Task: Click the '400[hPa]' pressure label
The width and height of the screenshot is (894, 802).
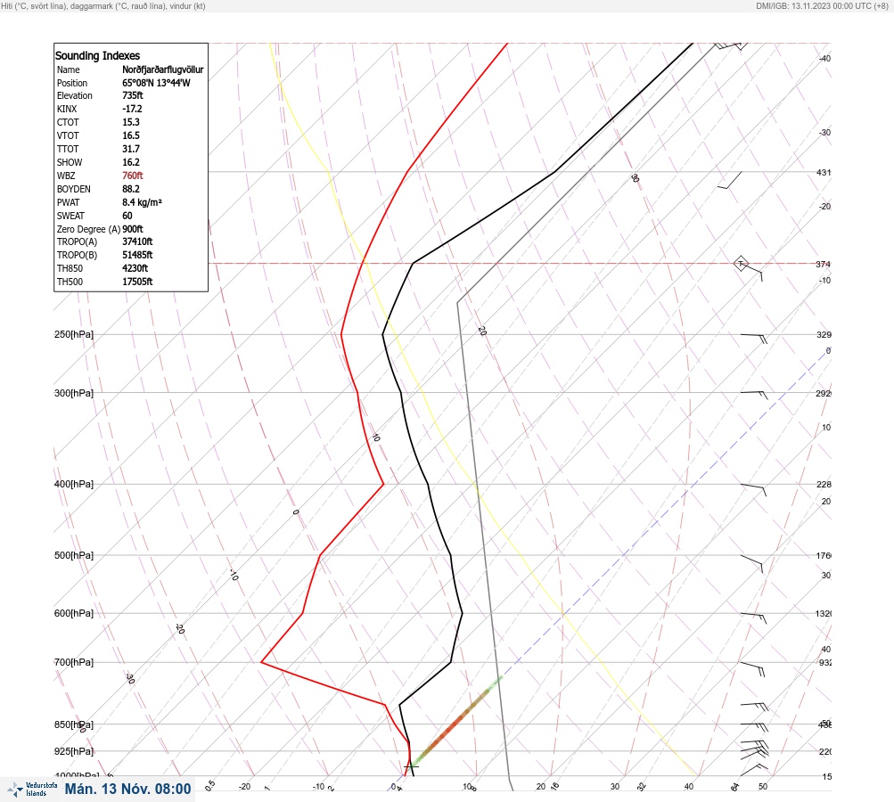Action: coord(74,484)
